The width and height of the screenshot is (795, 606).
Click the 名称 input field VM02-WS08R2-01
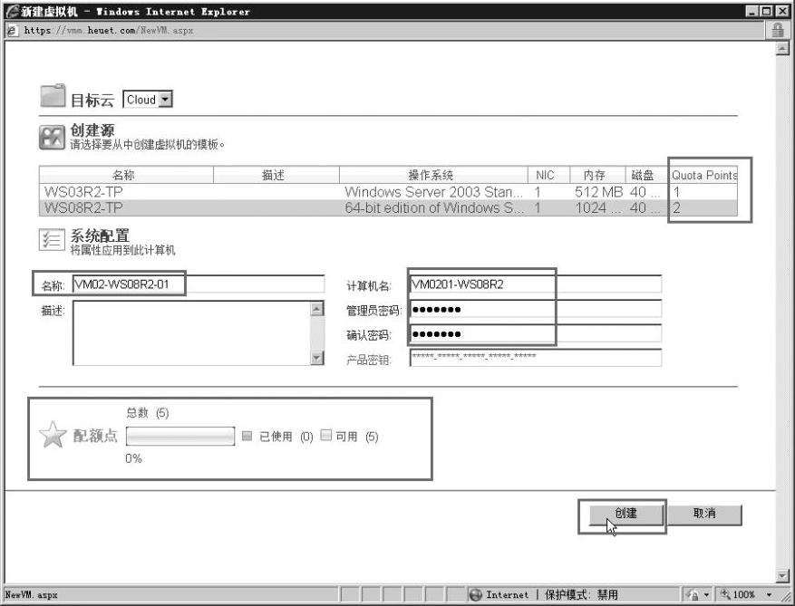point(199,284)
